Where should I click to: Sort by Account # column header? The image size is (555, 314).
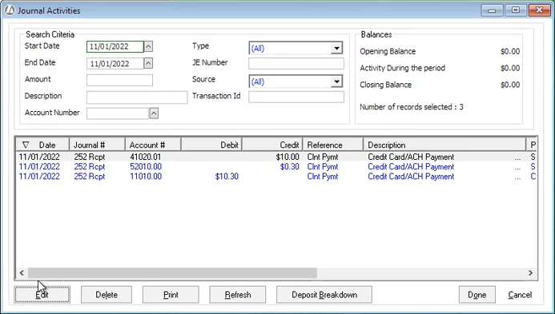[x=153, y=145]
